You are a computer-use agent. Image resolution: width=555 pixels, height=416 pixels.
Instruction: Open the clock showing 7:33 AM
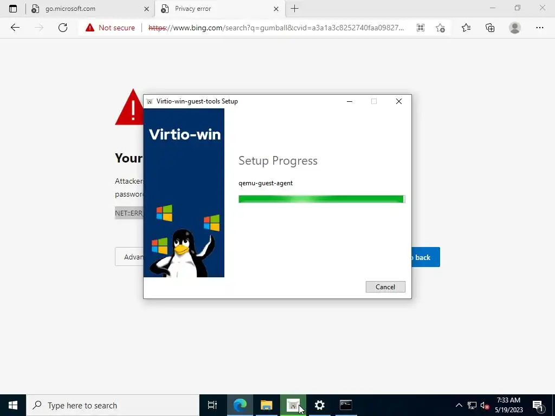tap(508, 405)
